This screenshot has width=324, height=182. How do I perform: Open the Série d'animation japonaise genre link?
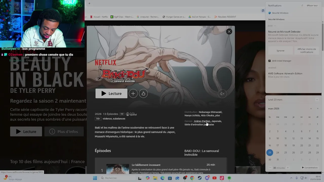point(199,124)
